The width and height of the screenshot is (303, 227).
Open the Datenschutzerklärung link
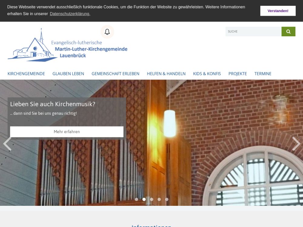pyautogui.click(x=70, y=14)
